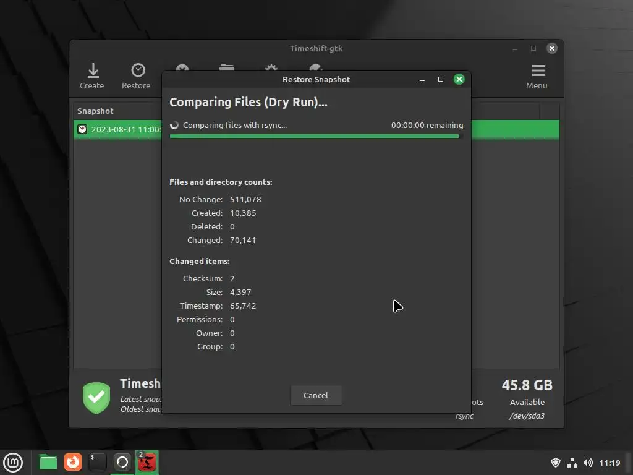Click the Changed value 70,141
The image size is (633, 475).
point(243,241)
